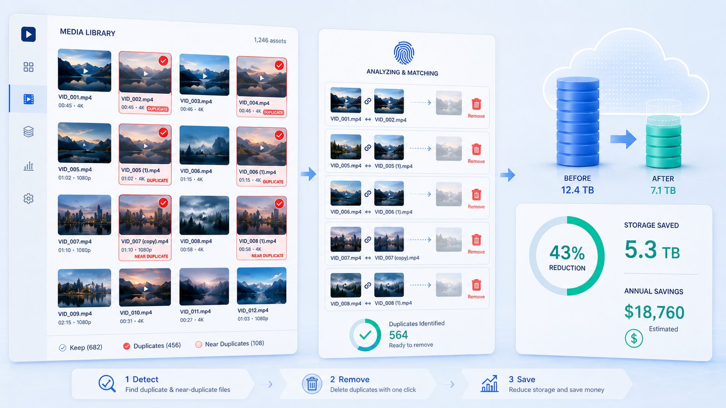This screenshot has height=408, width=726.
Task: Open step 2 Remove tab
Action: (358, 384)
